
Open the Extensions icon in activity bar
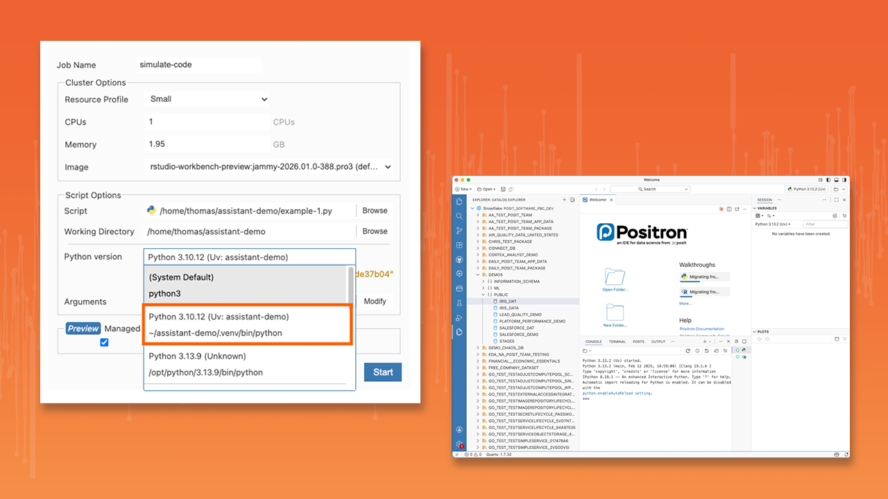[459, 245]
